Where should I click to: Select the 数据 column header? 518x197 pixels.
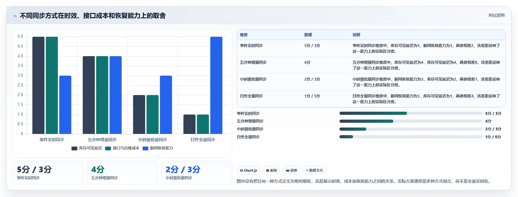tap(308, 35)
